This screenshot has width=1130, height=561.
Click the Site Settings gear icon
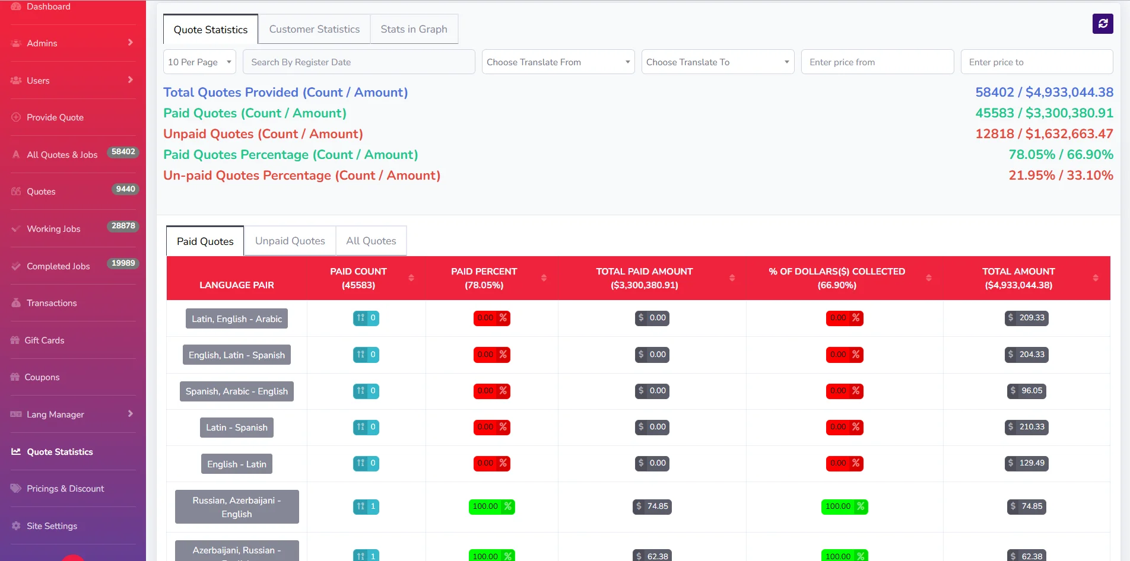16,526
